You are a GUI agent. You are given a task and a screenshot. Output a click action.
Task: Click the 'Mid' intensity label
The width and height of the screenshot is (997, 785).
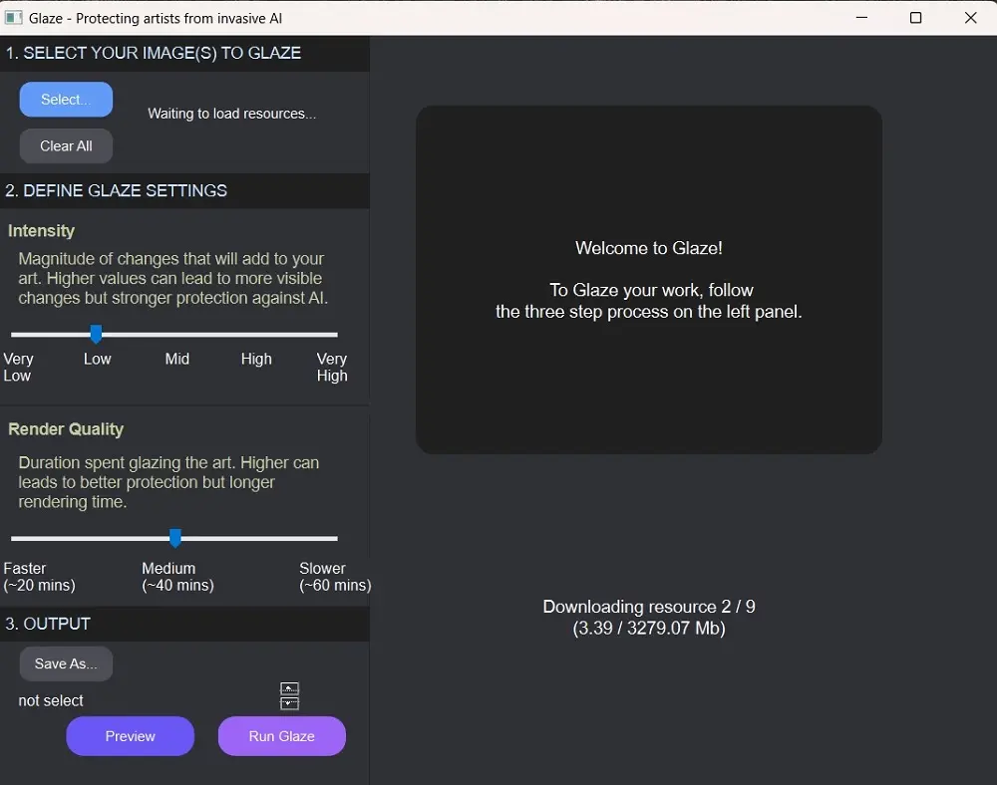click(x=176, y=359)
